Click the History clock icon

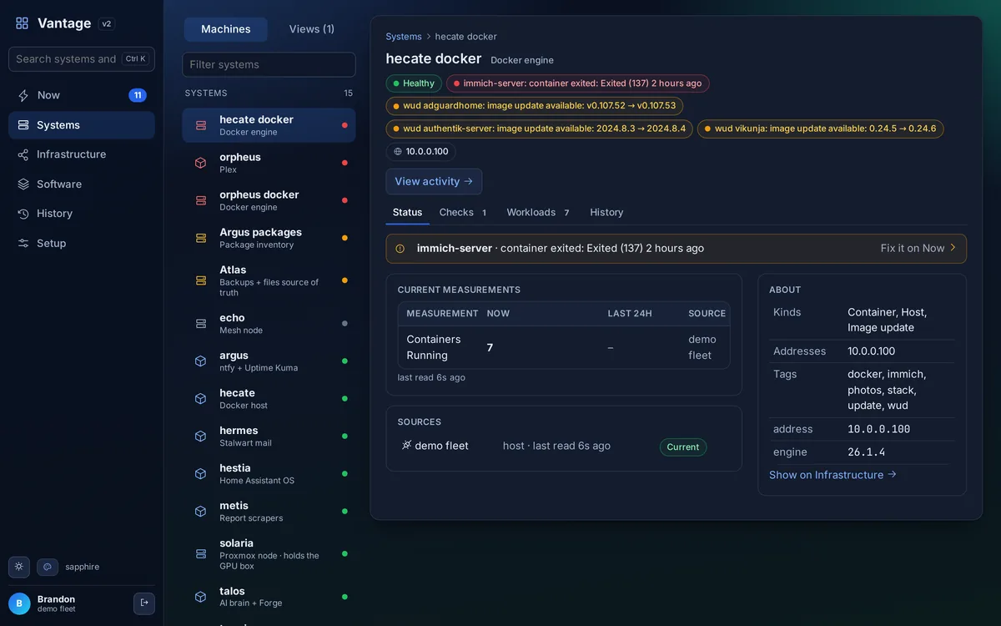pos(23,214)
